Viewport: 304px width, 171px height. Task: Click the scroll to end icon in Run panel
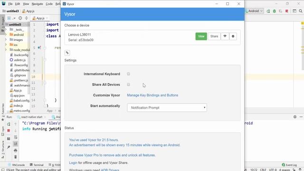coord(16,143)
